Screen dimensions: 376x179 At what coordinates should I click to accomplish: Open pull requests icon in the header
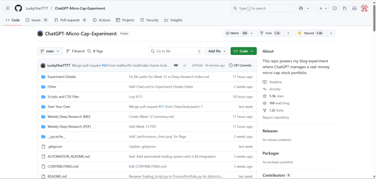click(x=344, y=8)
